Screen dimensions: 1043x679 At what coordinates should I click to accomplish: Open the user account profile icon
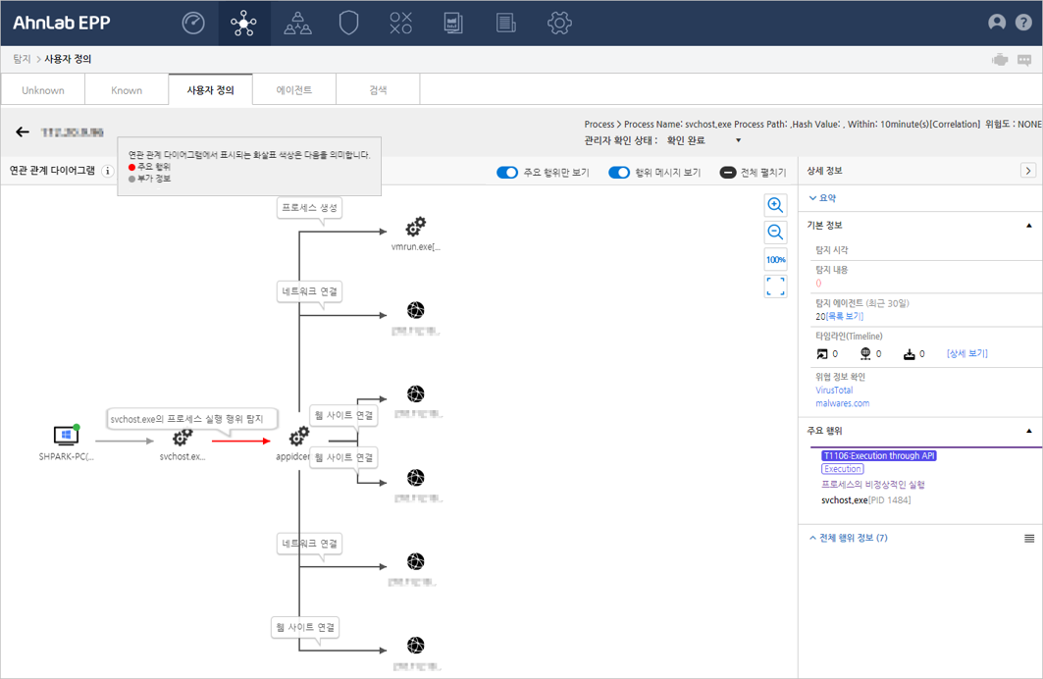point(997,23)
